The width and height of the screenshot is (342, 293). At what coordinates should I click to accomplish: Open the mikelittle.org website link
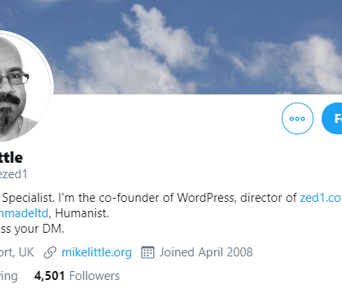pos(97,252)
